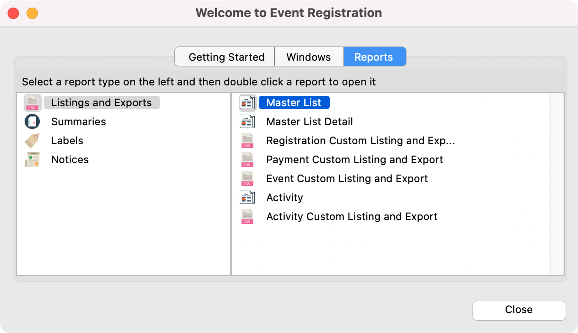Screen dimensions: 578x333
Task: Click the Labels tag icon
Action: (32, 141)
